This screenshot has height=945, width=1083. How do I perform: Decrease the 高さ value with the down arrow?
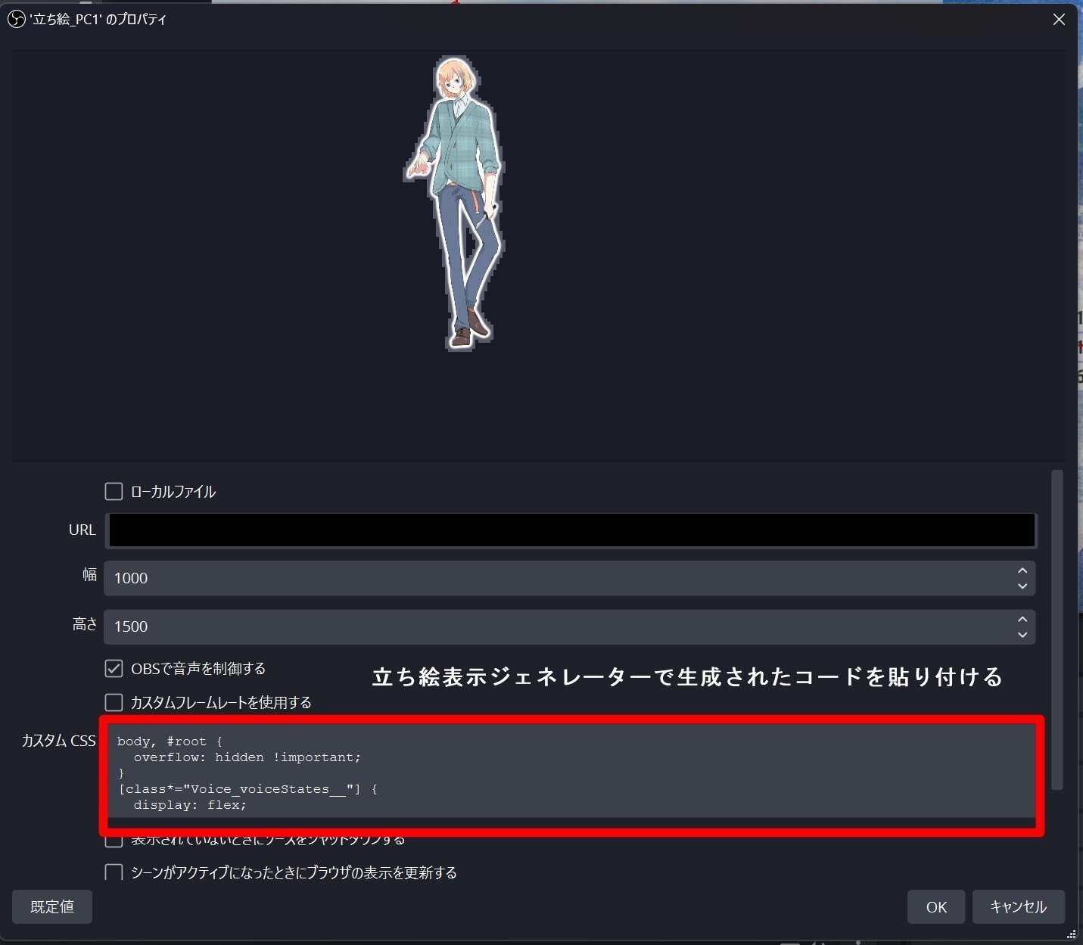click(1022, 634)
